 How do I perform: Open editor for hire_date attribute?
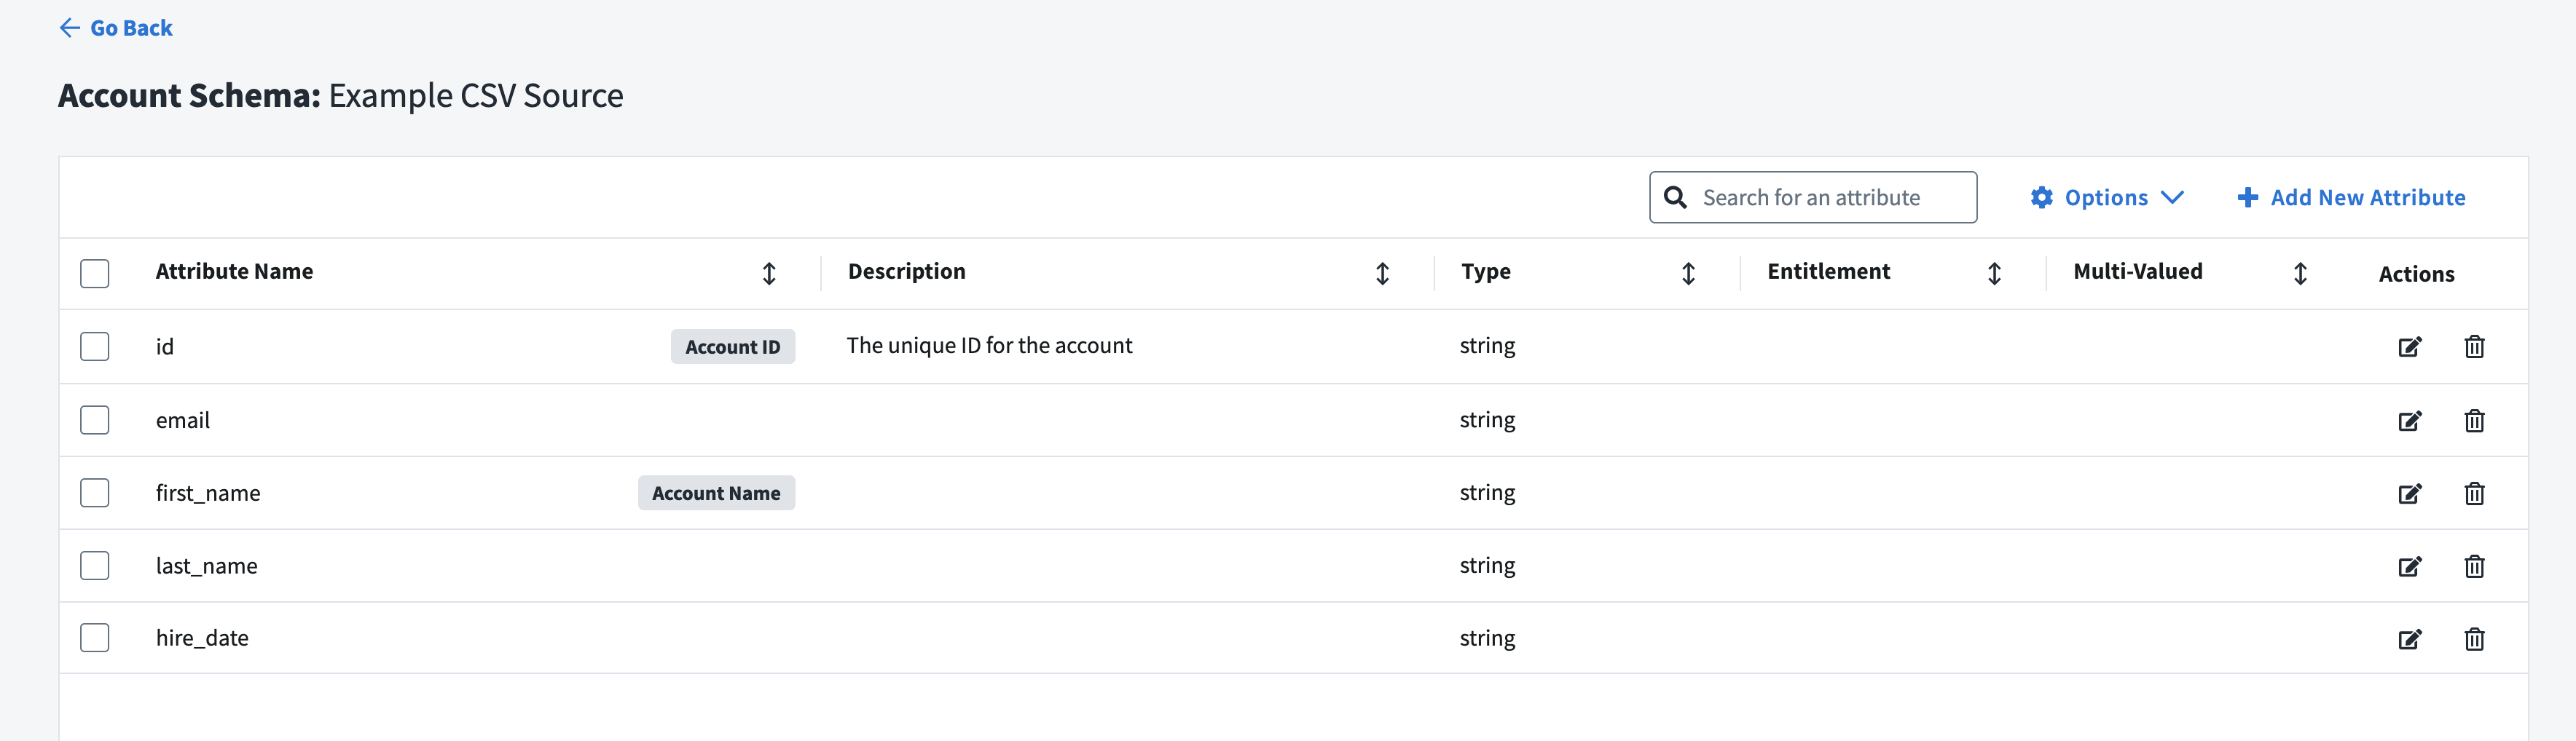click(2409, 639)
